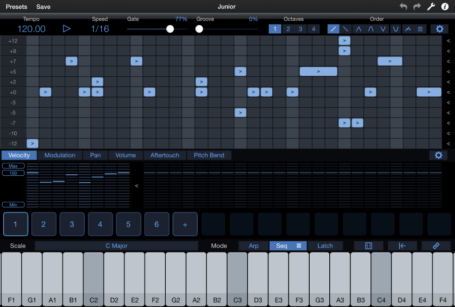Click the arrow at end of +12 row
This screenshot has width=455, height=307.
[x=448, y=41]
